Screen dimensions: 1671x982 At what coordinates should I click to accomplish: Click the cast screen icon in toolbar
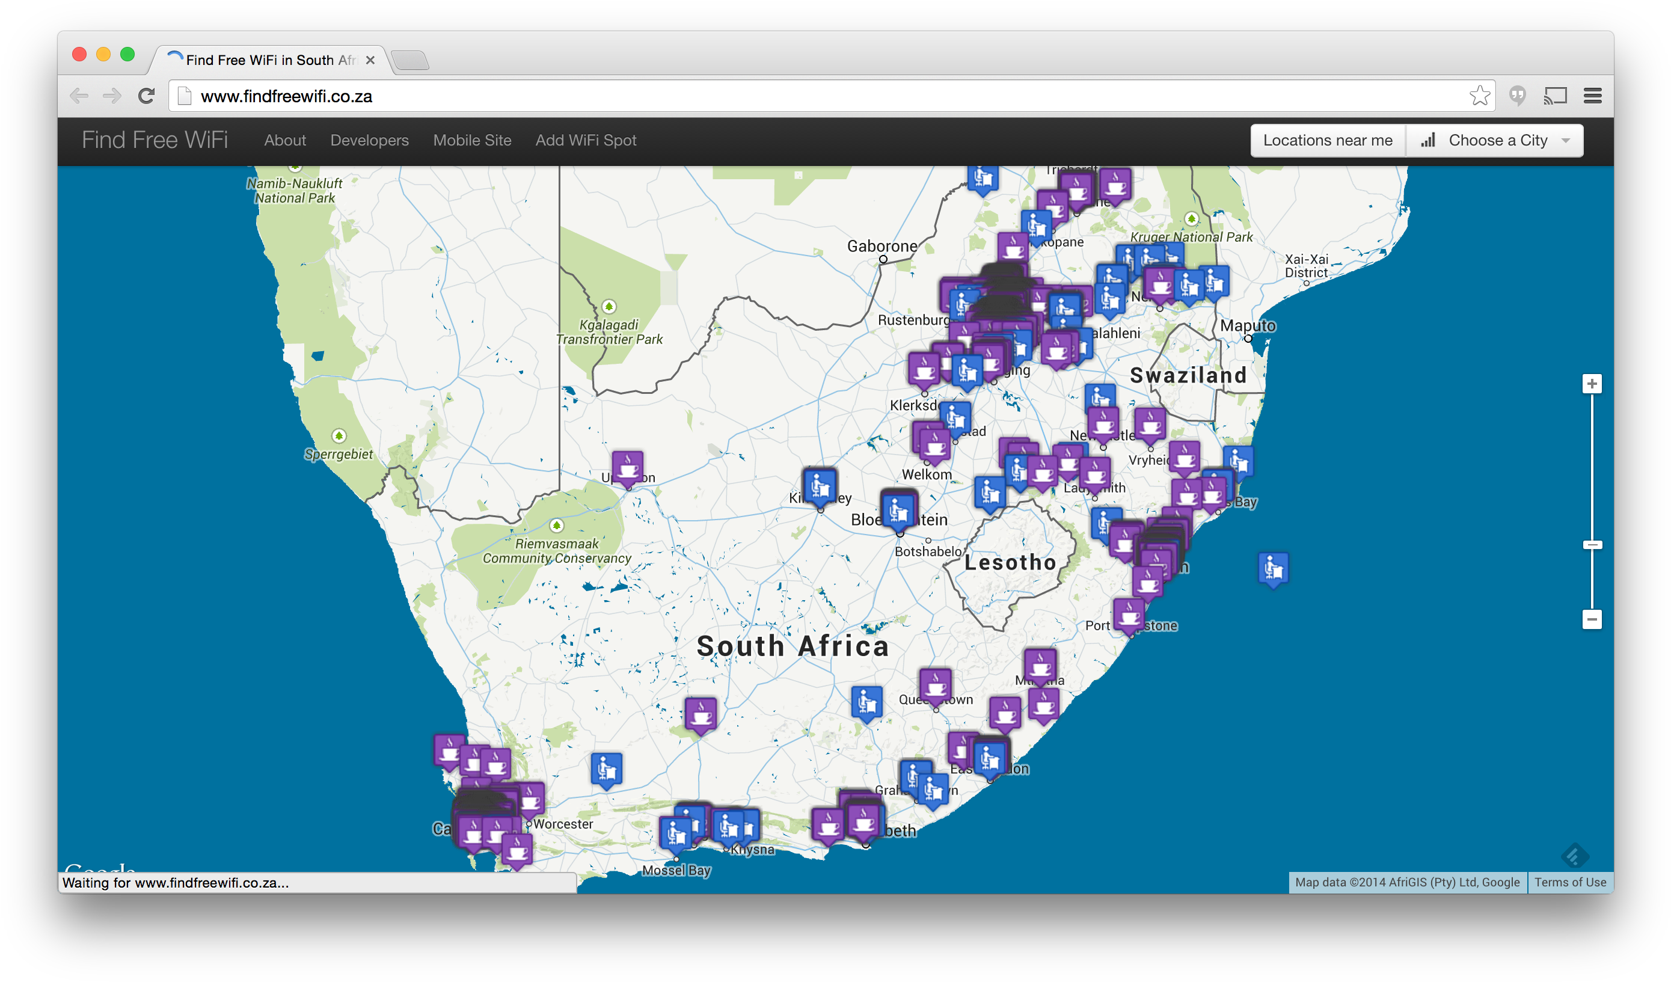(1555, 96)
